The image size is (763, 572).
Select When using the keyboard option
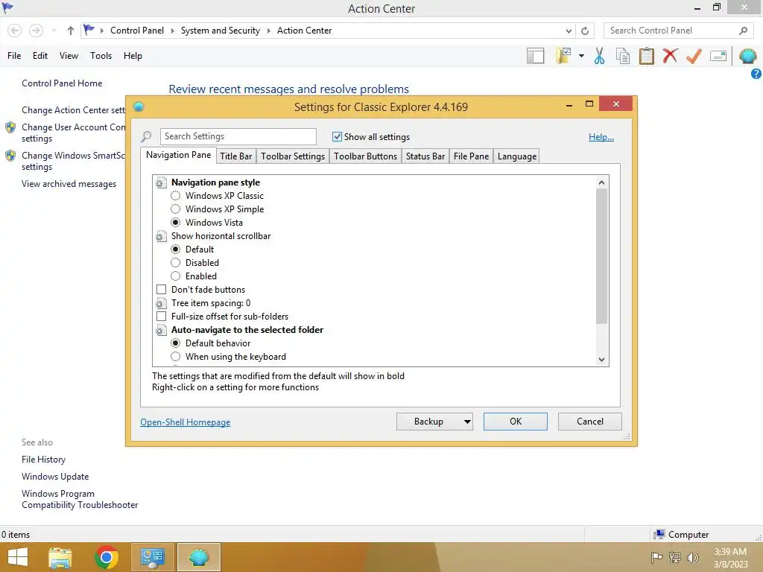(x=176, y=357)
